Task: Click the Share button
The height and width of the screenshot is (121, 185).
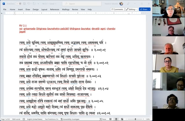Action: point(144,9)
